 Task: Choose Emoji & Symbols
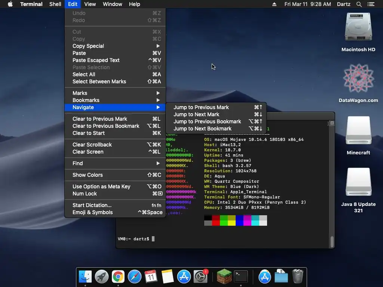point(115,212)
